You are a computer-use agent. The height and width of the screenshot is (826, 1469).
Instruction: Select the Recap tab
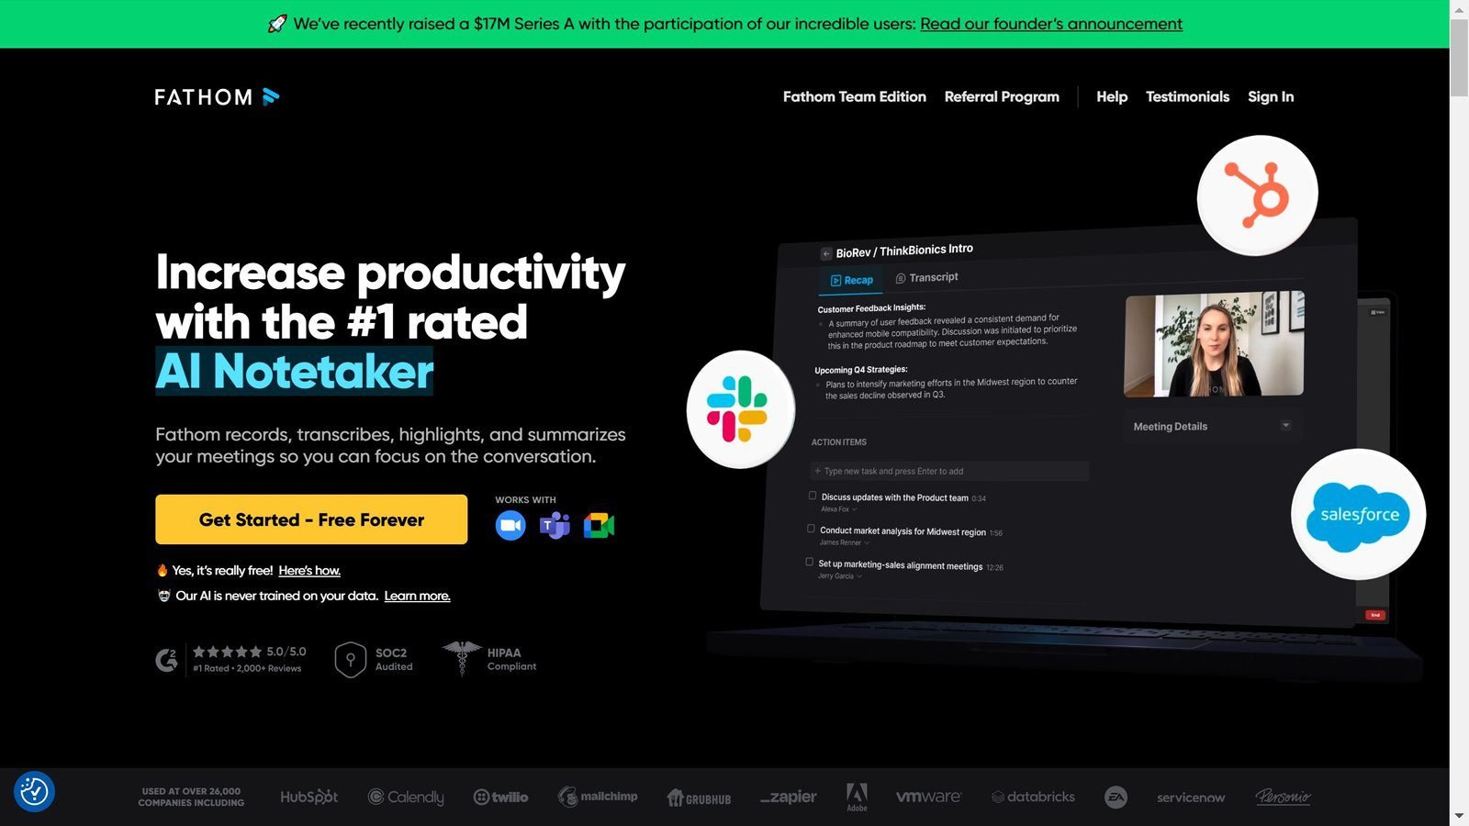pos(851,280)
